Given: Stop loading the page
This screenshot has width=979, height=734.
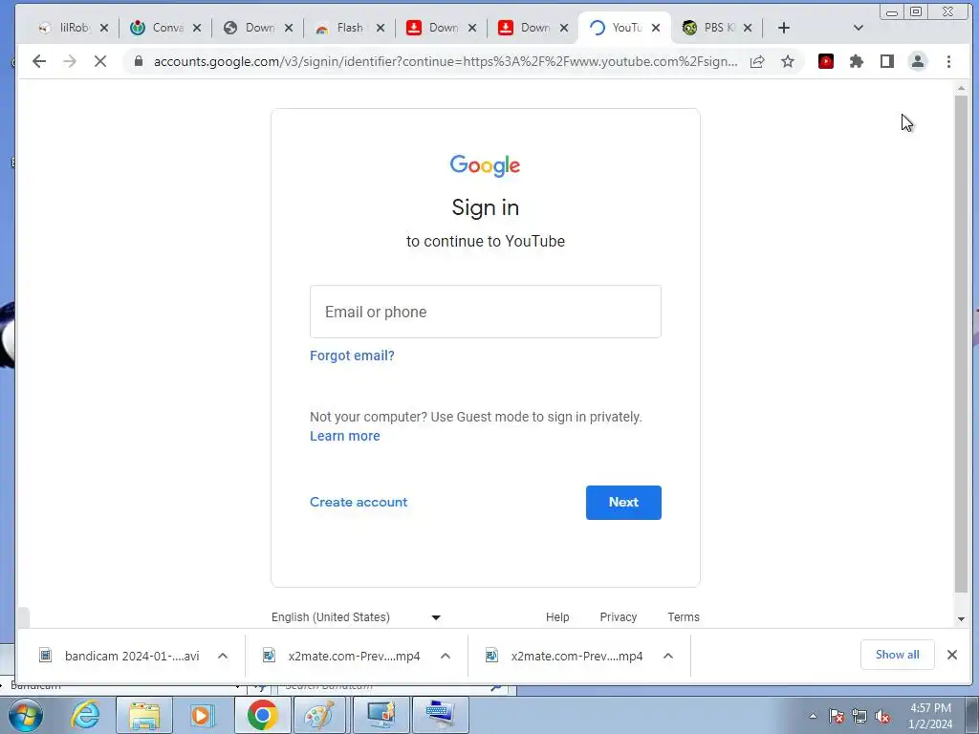Looking at the screenshot, I should pyautogui.click(x=99, y=61).
